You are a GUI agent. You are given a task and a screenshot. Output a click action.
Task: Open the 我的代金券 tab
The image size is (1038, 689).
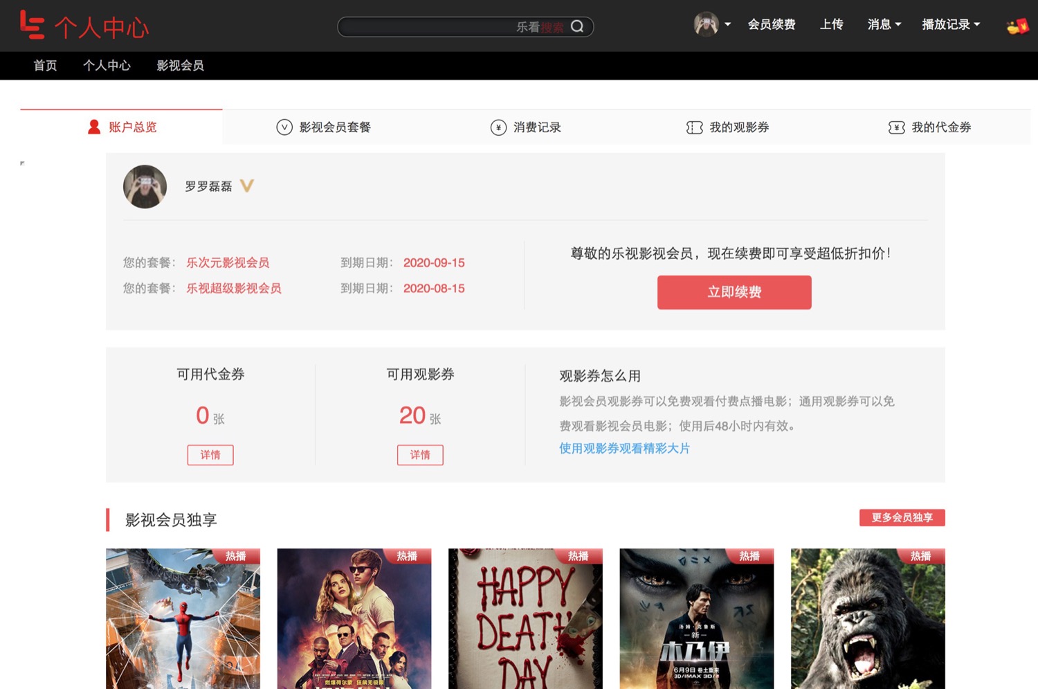[929, 127]
